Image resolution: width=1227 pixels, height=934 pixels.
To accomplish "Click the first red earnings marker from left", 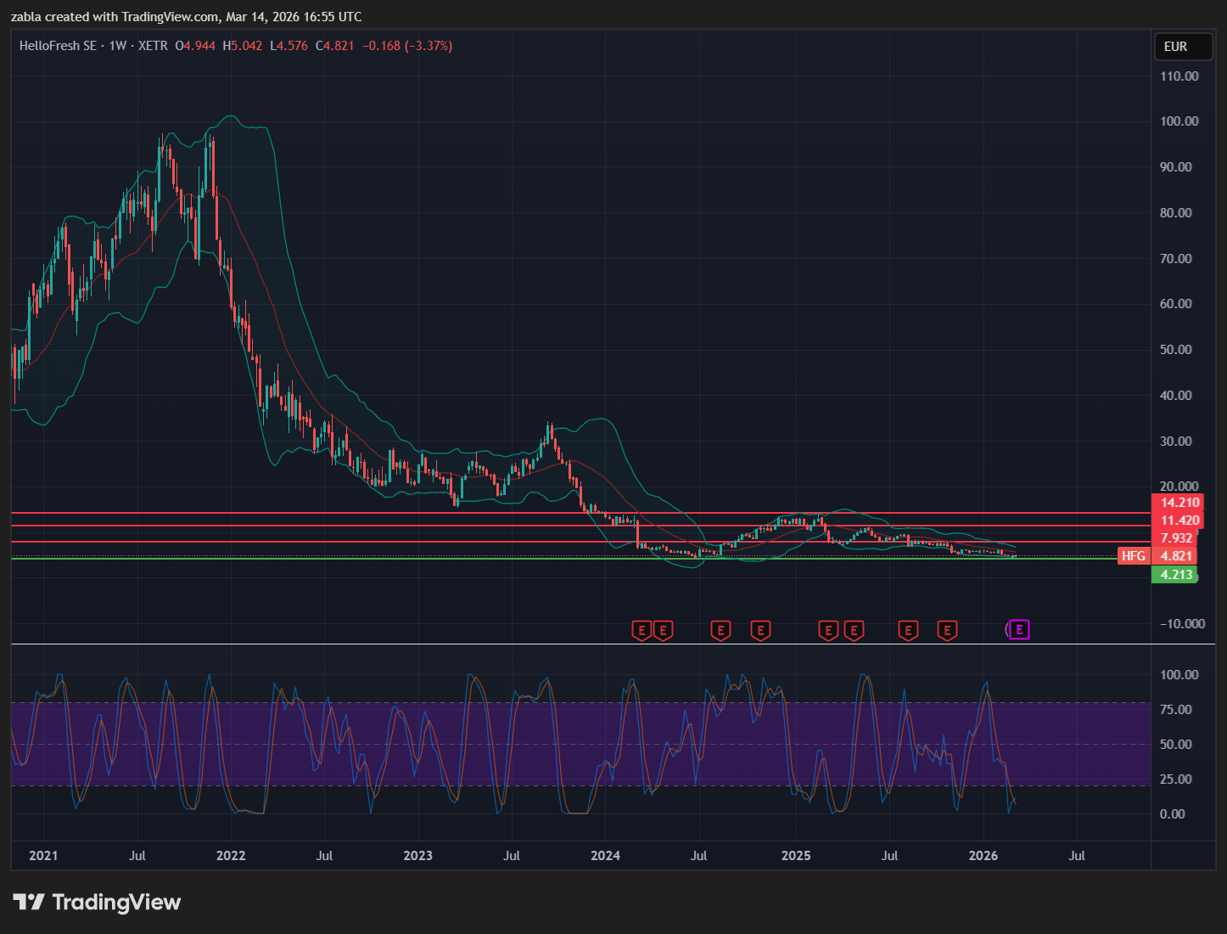I will [x=642, y=630].
